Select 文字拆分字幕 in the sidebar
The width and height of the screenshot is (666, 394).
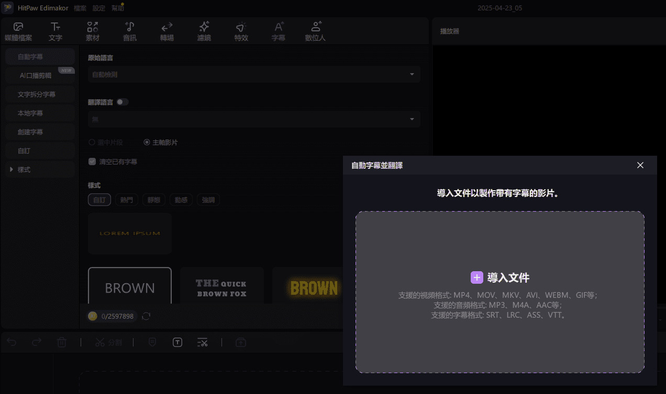(37, 95)
